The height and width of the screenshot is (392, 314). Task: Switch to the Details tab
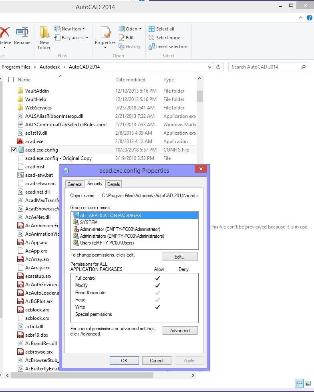pos(114,184)
